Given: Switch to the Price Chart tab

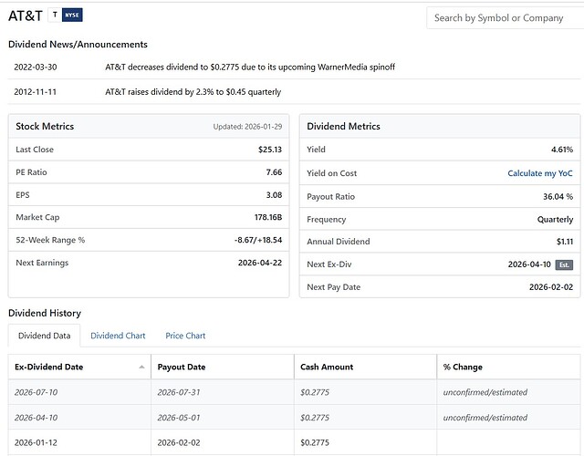Looking at the screenshot, I should coord(184,336).
